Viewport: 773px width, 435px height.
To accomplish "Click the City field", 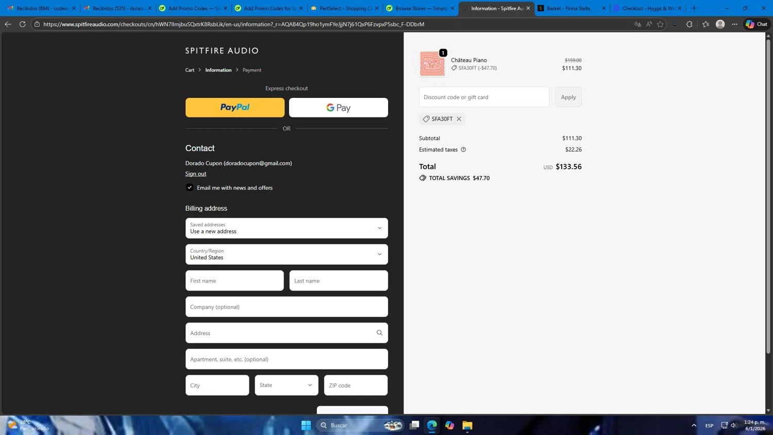I will pos(217,386).
